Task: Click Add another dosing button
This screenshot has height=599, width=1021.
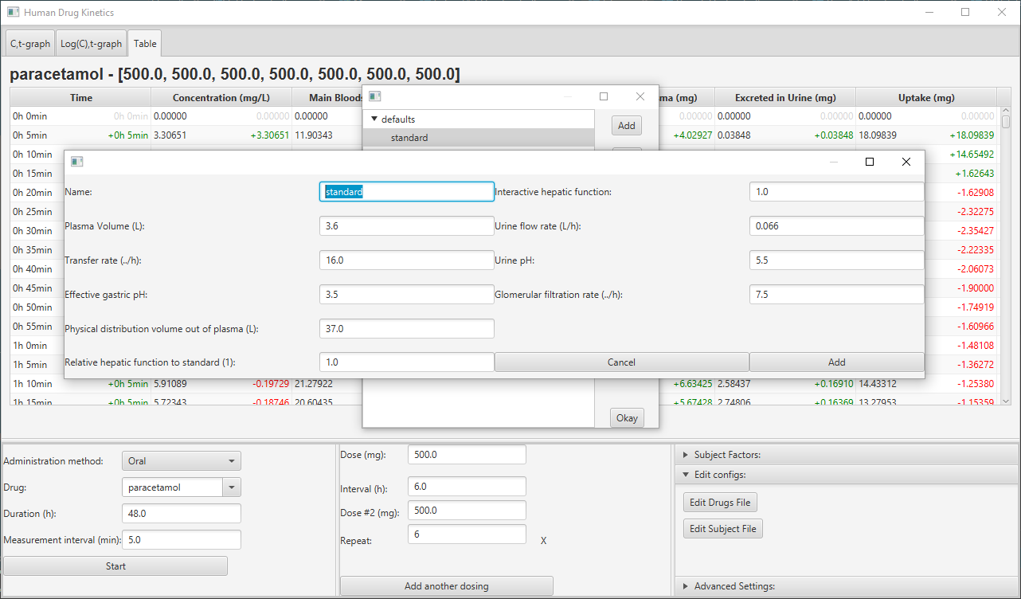Action: (x=446, y=586)
